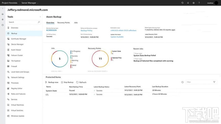
Task: Open subscription name link
Action: pyautogui.click(x=123, y=30)
